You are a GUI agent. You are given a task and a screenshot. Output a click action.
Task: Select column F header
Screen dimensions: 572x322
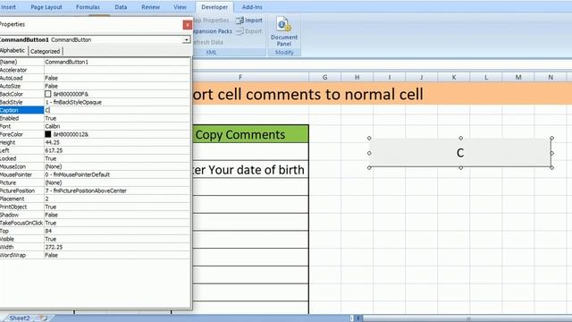240,77
